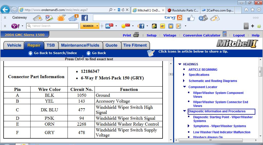Open Low Washer Fluid Indicator Malfunction link

coord(222,132)
